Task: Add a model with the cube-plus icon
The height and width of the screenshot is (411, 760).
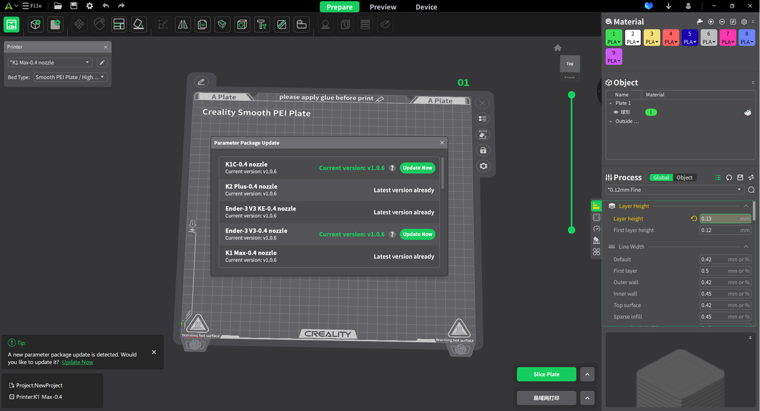Action: click(x=36, y=24)
